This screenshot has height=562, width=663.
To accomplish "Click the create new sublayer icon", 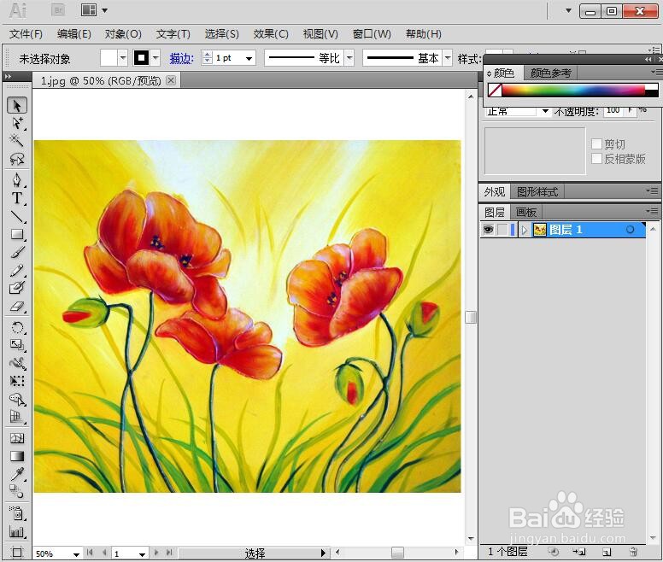I will pos(579,552).
